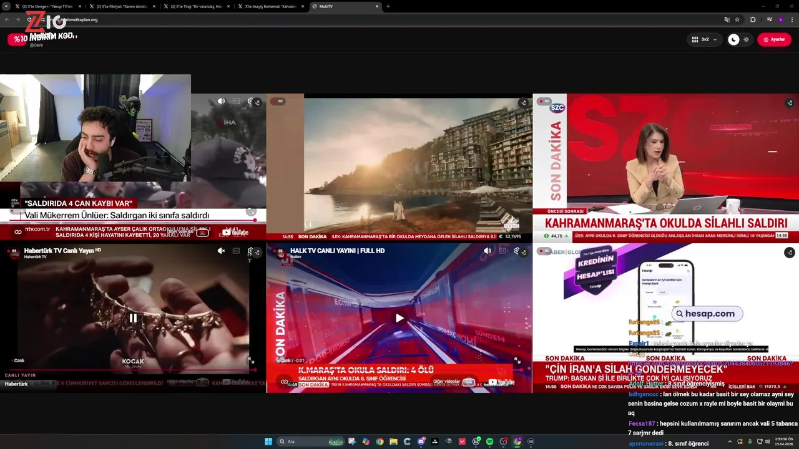Switch to light mode sun toggle
799x449 pixels.
coord(746,39)
